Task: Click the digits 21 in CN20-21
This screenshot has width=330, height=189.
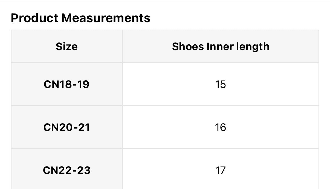Action: click(x=84, y=127)
